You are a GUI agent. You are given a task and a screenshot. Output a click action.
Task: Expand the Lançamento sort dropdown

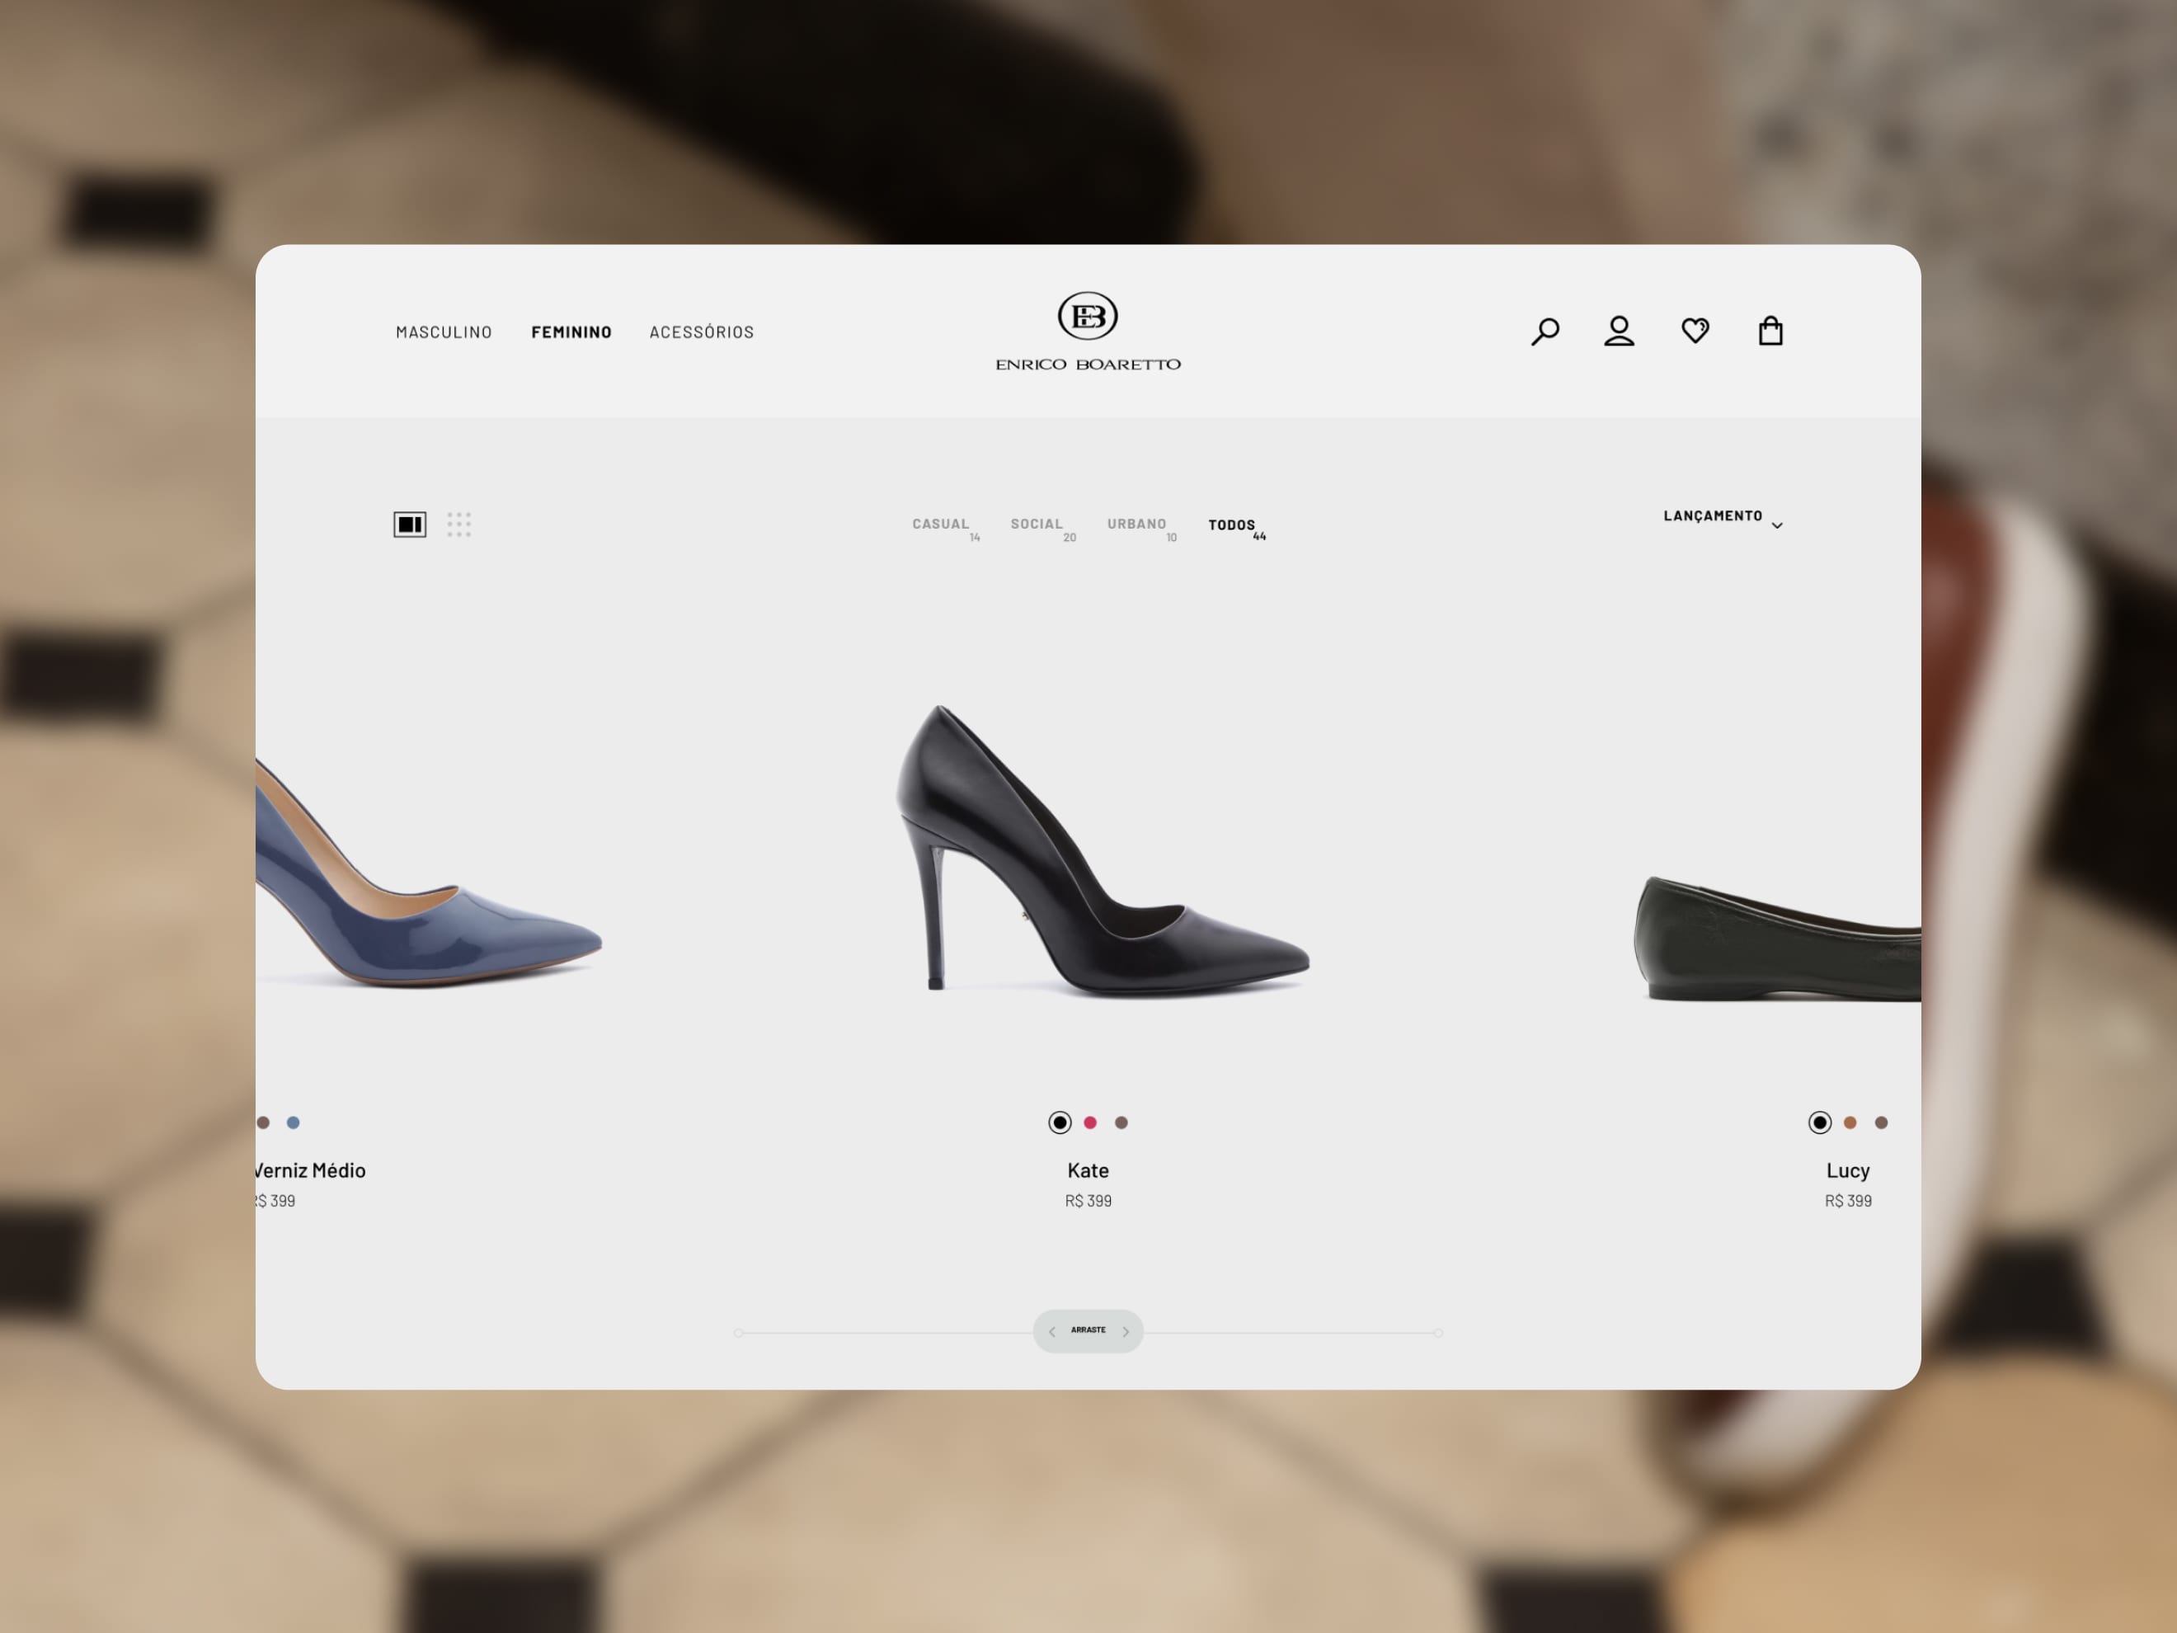click(x=1713, y=515)
